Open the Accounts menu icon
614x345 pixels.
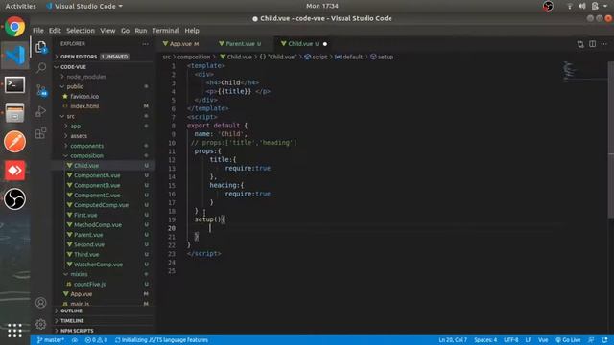[x=40, y=303]
